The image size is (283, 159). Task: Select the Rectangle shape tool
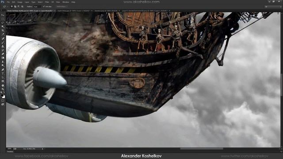[x=3, y=81]
